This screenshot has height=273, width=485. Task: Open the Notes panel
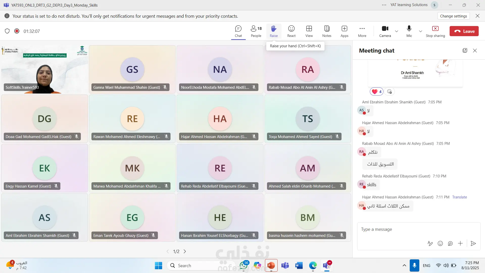pos(327,31)
